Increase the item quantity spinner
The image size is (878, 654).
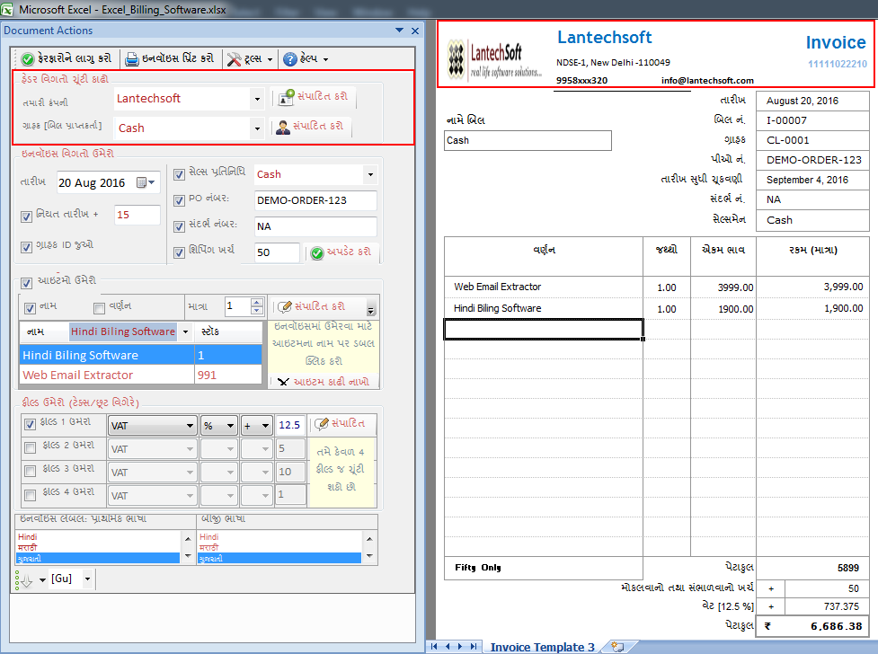[x=256, y=302]
